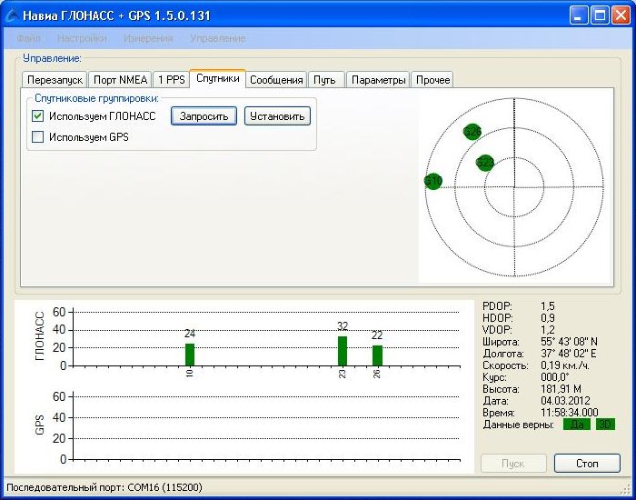Switch to the Перезапуск tab
The image size is (636, 500).
(x=55, y=80)
